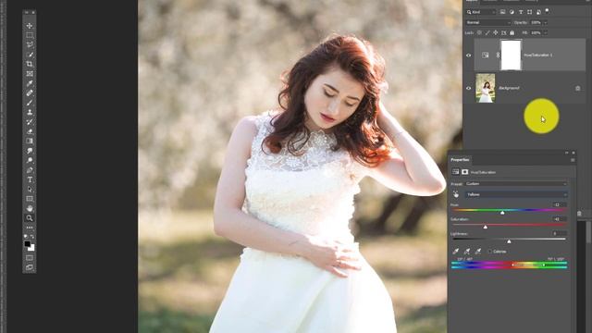The height and width of the screenshot is (333, 592).
Task: Select the Type tool
Action: point(30,179)
